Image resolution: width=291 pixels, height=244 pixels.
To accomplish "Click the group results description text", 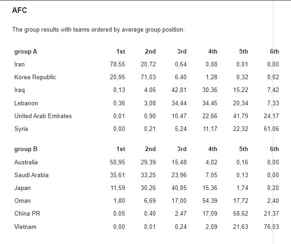I will click(98, 30).
